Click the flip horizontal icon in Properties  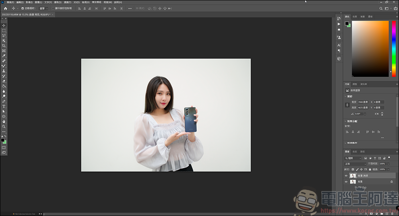pyautogui.click(x=377, y=114)
